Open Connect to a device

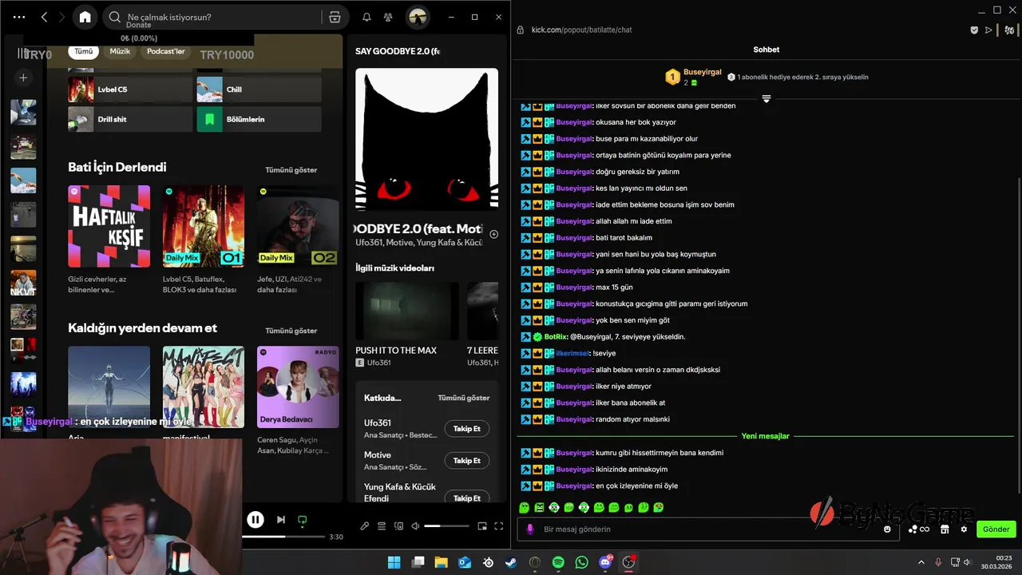[x=398, y=526]
